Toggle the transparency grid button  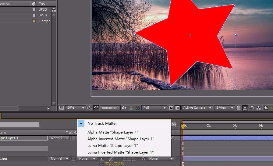click(x=177, y=108)
